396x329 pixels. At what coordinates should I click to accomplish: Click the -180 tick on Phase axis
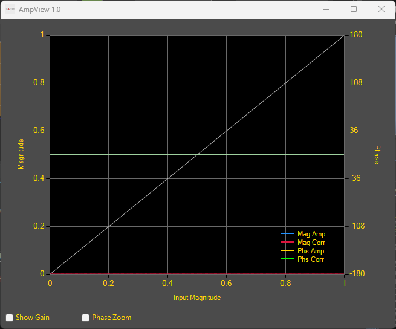(357, 273)
